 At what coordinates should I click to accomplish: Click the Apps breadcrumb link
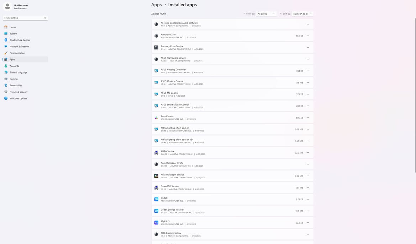156,5
